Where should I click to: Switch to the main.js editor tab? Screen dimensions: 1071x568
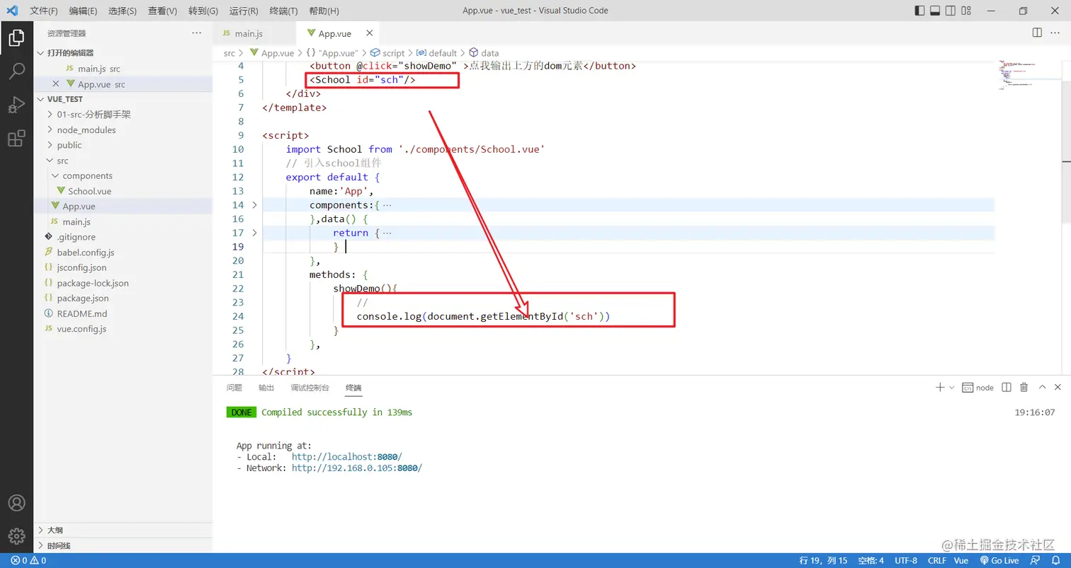tap(255, 33)
